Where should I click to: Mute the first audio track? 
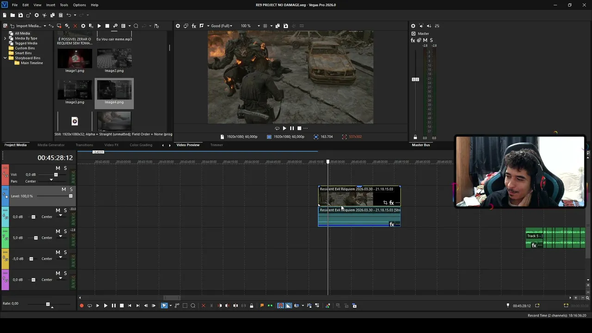point(58,168)
